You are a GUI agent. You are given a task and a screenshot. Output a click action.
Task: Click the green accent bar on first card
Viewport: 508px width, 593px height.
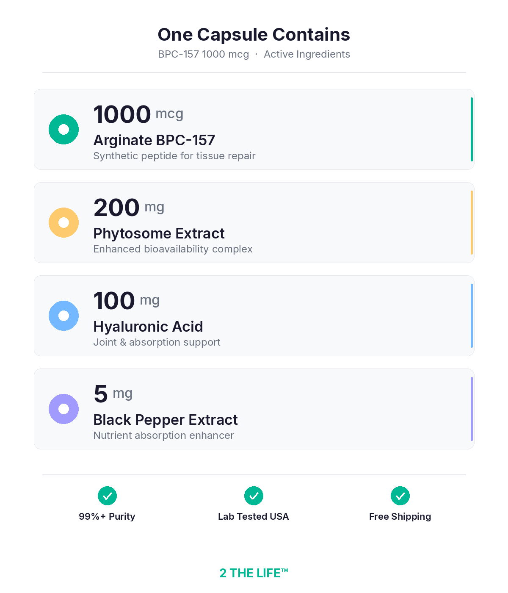click(x=472, y=129)
